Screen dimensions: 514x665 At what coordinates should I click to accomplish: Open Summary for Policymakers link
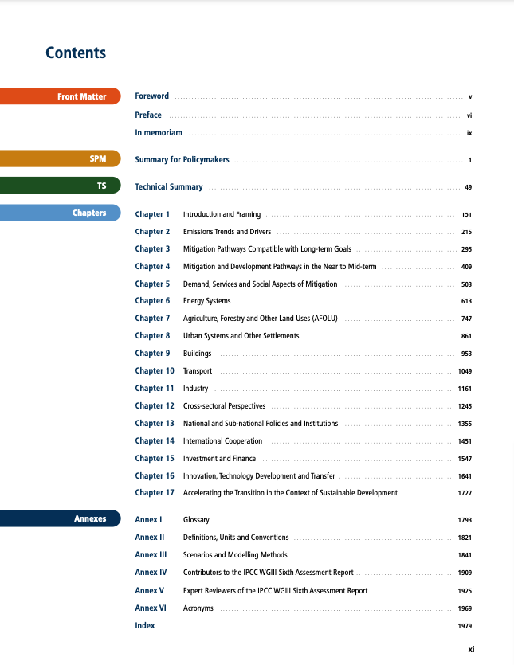tap(182, 160)
